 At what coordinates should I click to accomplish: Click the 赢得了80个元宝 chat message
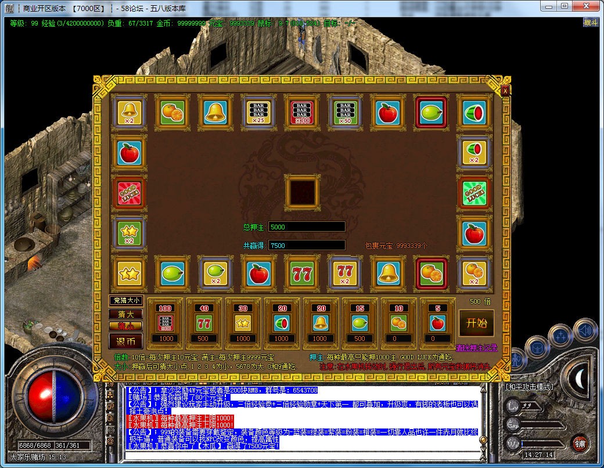(x=178, y=397)
